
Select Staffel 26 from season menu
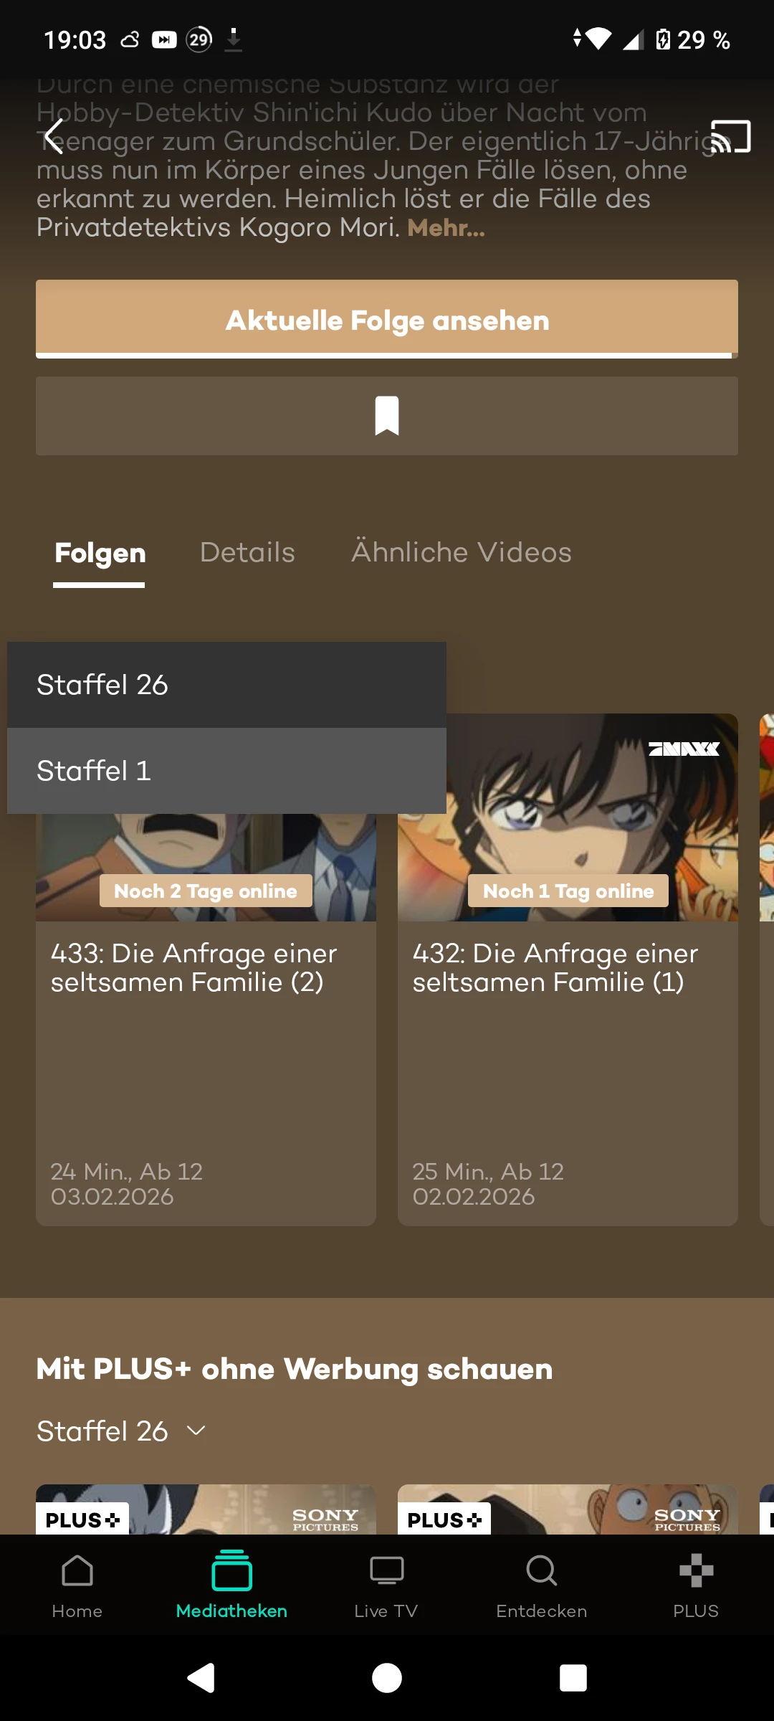[x=226, y=685]
